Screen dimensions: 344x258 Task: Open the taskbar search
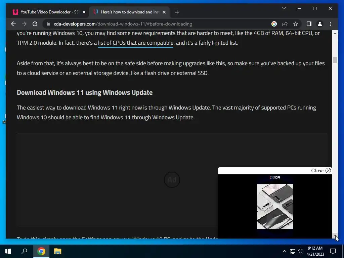[24, 251]
